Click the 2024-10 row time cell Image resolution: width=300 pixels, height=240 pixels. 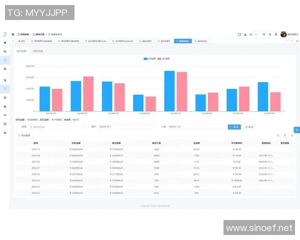[35, 149]
